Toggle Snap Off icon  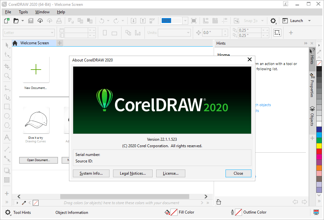pyautogui.click(x=237, y=21)
